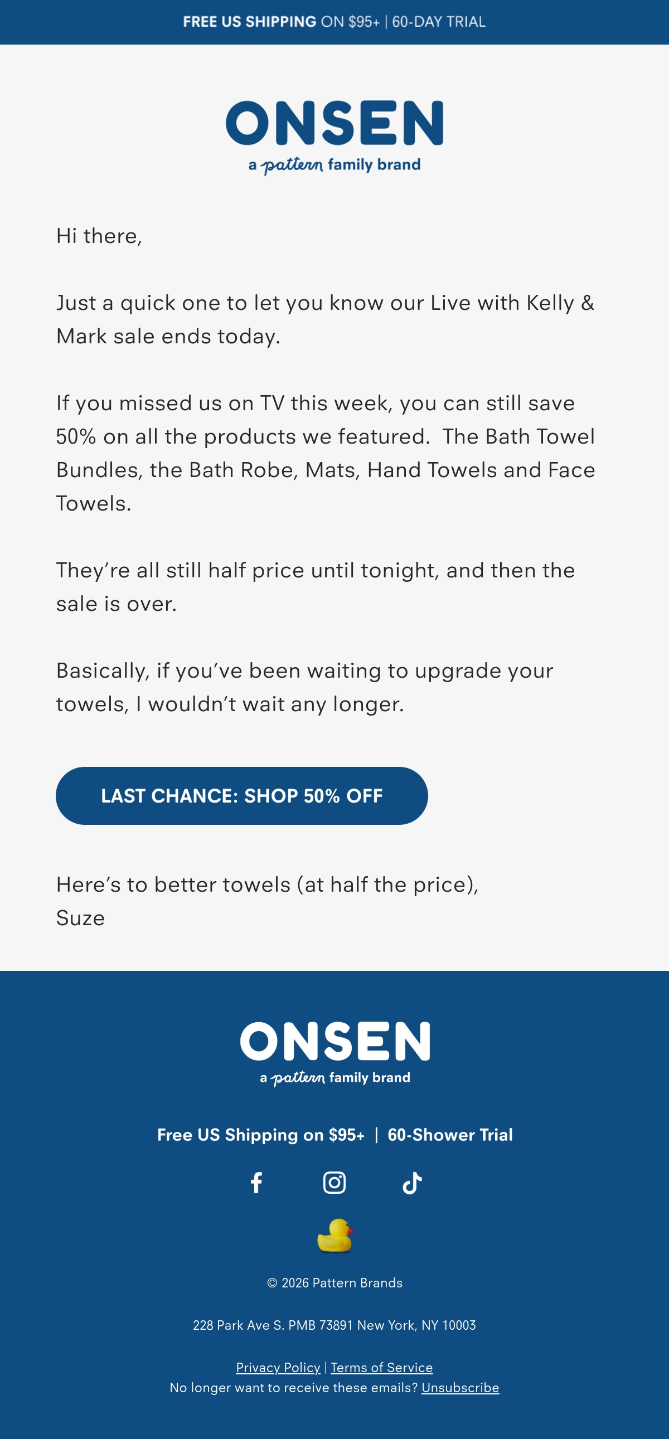
Task: Click footer 'Free US Shipping on $95+' text
Action: point(261,1135)
